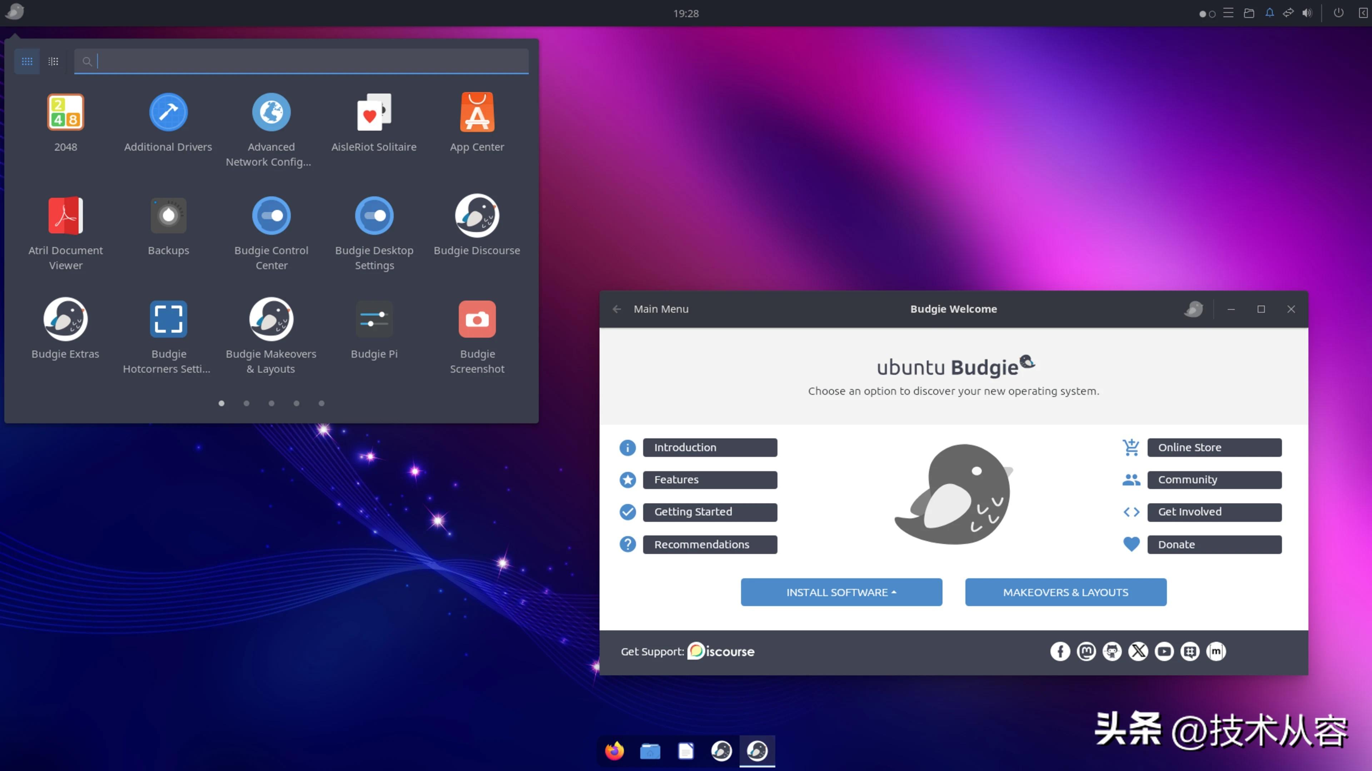Viewport: 1372px width, 771px height.
Task: Open Budgie Pi
Action: pos(374,330)
